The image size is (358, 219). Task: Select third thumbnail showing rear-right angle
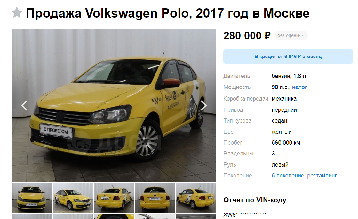[114, 198]
